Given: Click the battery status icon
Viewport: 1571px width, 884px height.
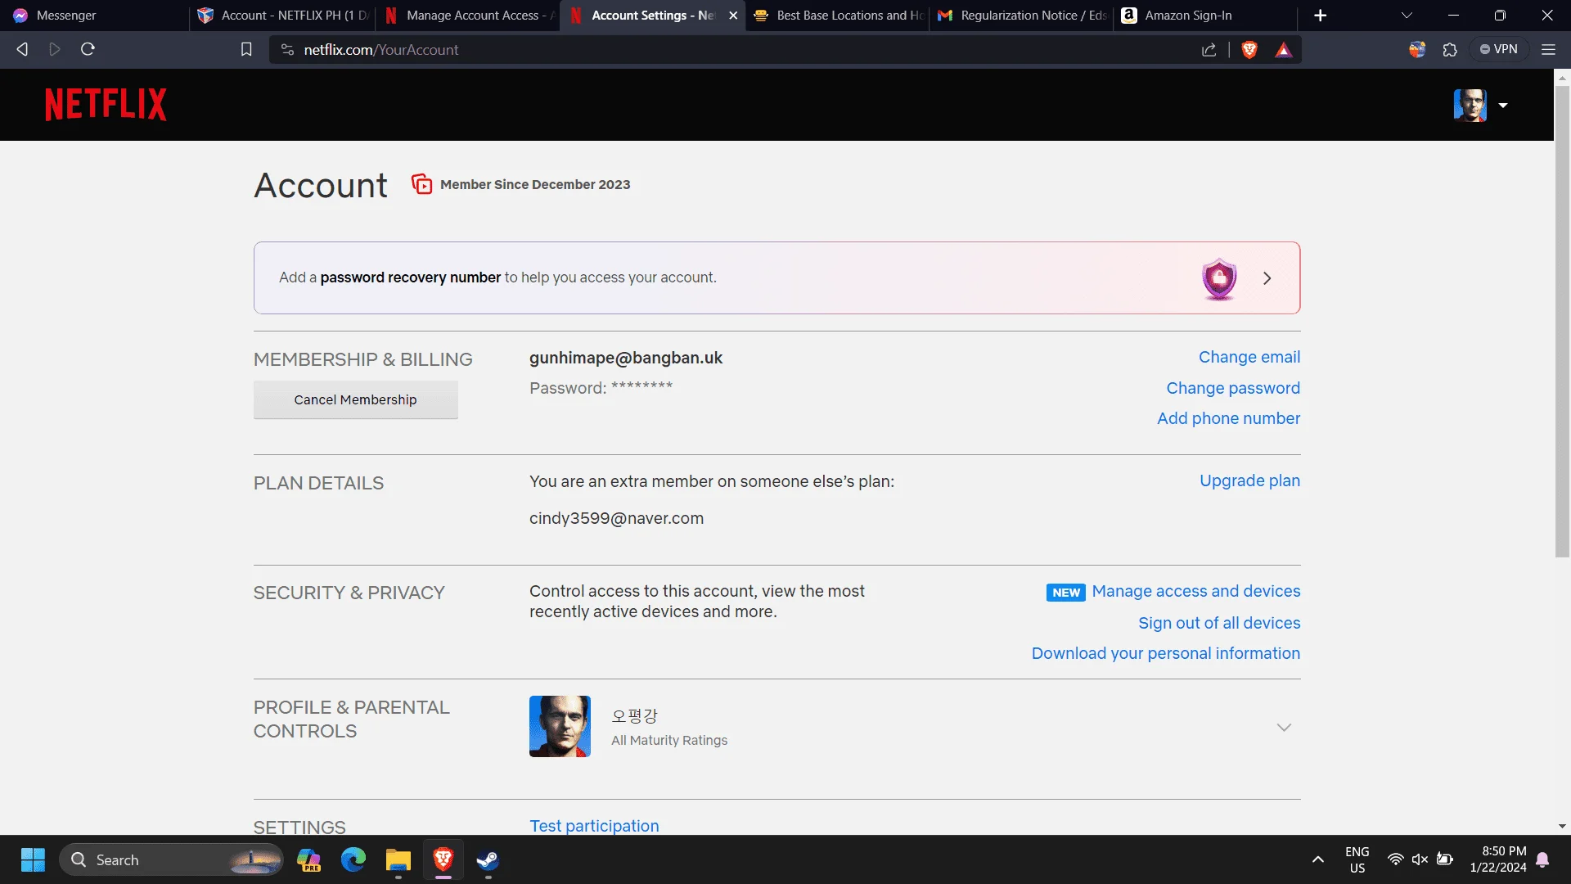Looking at the screenshot, I should (x=1445, y=859).
